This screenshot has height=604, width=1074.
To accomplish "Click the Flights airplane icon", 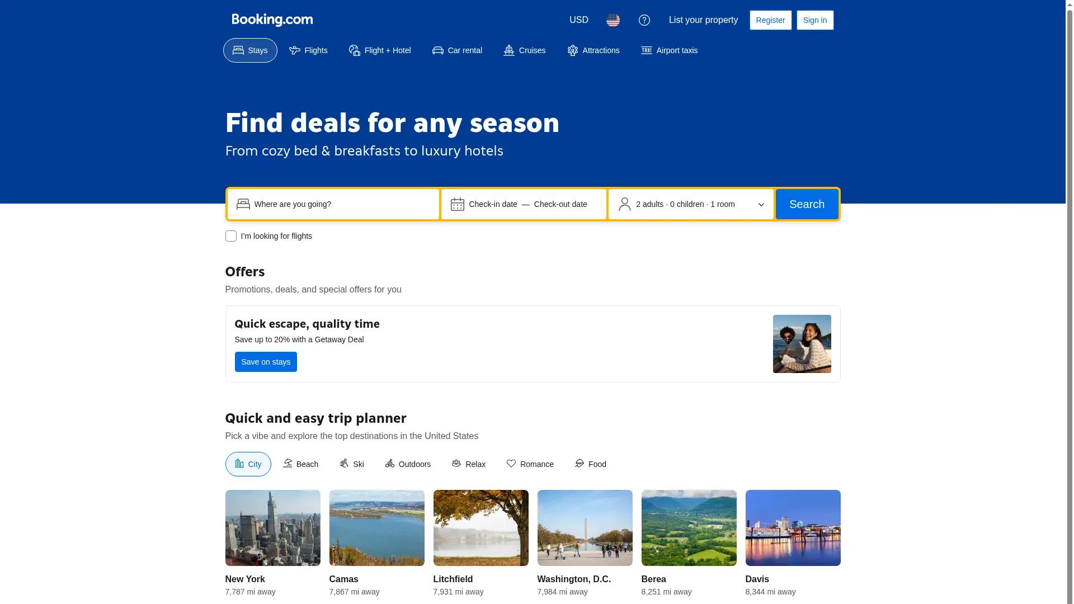I will tap(295, 50).
